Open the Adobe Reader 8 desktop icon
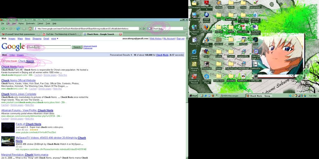This screenshot has width=319, height=159. [206, 4]
